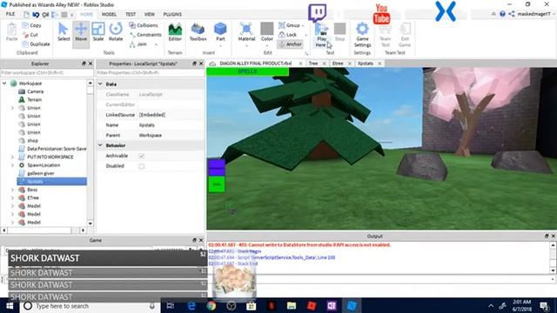Open the Tree script tab

point(313,63)
